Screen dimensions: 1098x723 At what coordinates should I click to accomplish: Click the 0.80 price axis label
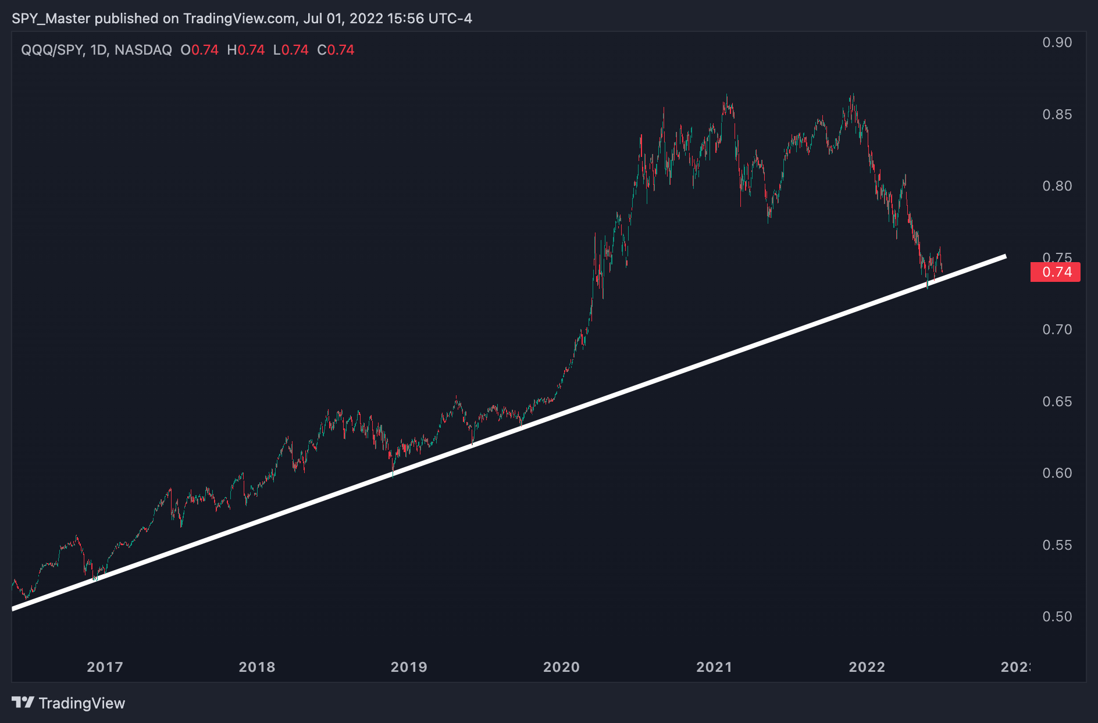(x=1057, y=186)
